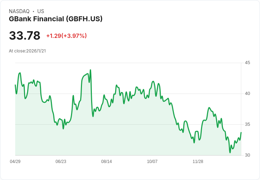The width and height of the screenshot is (260, 180).
Task: Click the At close:2026/1/21 timestamp
Action: (x=27, y=51)
